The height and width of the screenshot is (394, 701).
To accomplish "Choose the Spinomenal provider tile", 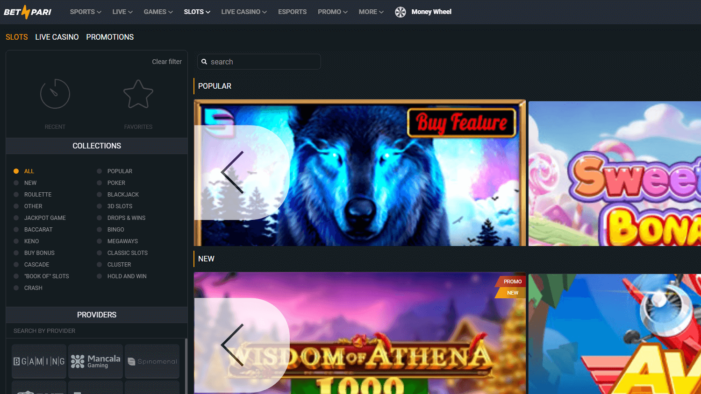I will pos(152,361).
